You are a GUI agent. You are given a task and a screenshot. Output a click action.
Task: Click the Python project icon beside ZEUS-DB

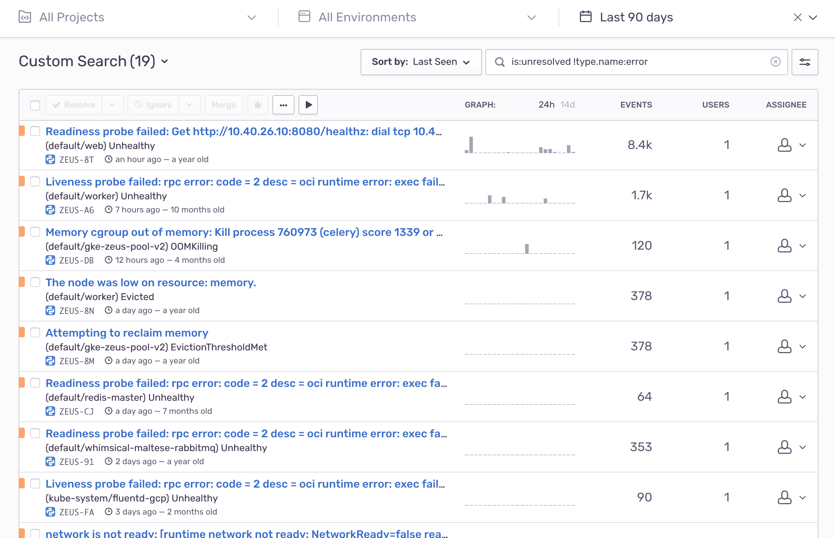[50, 260]
